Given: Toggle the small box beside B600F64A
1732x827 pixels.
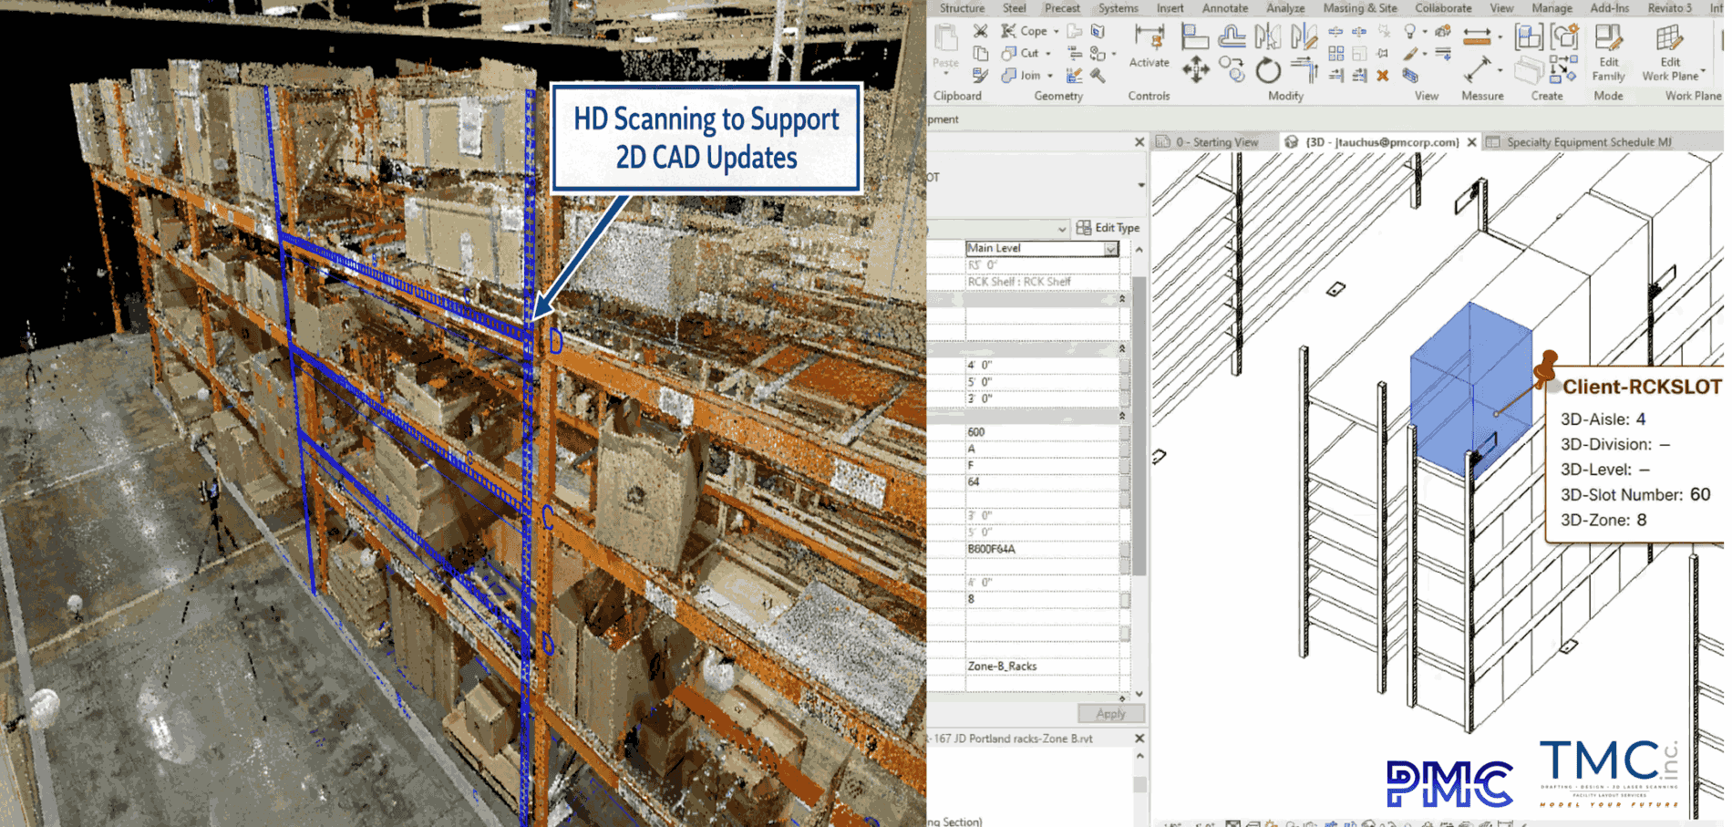Looking at the screenshot, I should pos(1125,550).
